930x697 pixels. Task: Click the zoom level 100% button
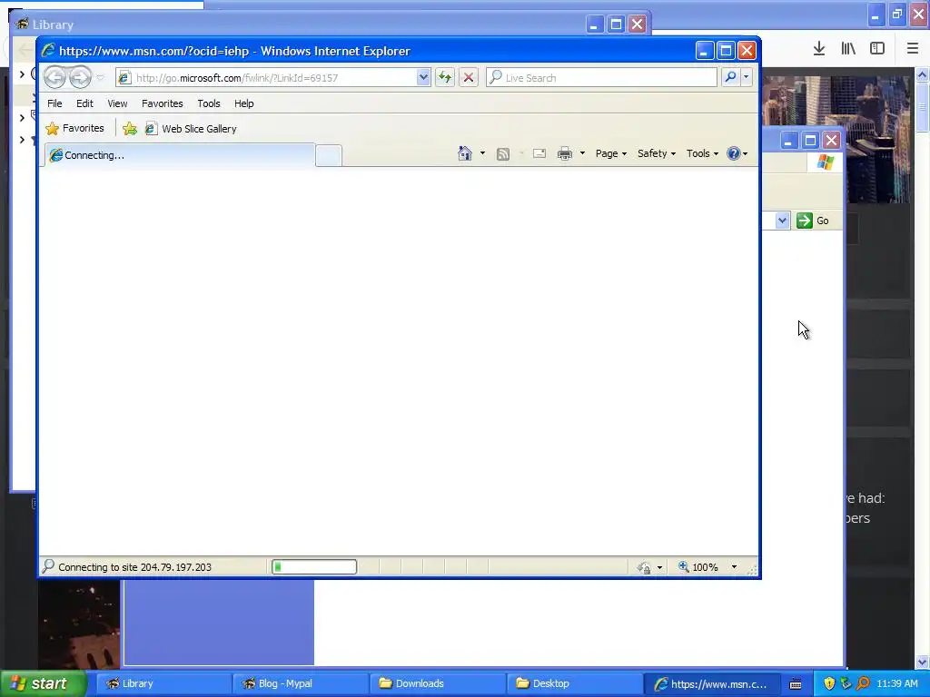[698, 567]
